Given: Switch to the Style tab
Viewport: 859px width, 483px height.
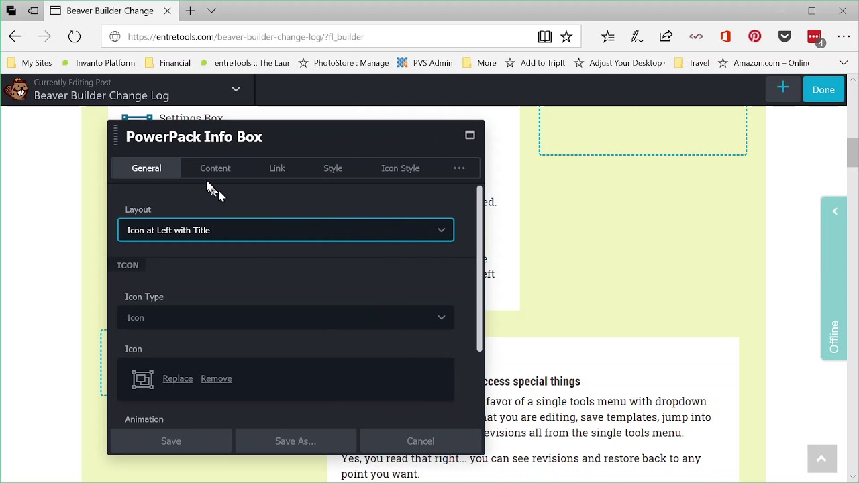Looking at the screenshot, I should (333, 168).
